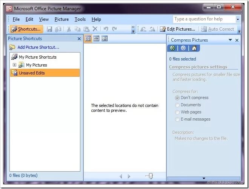Screen dimensions: 249x189
Task: Select the My Picture Shortcuts tree item
Action: click(x=38, y=57)
